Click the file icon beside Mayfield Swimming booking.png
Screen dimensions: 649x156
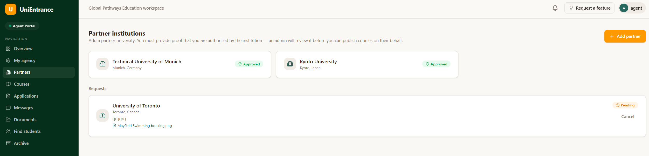114,126
